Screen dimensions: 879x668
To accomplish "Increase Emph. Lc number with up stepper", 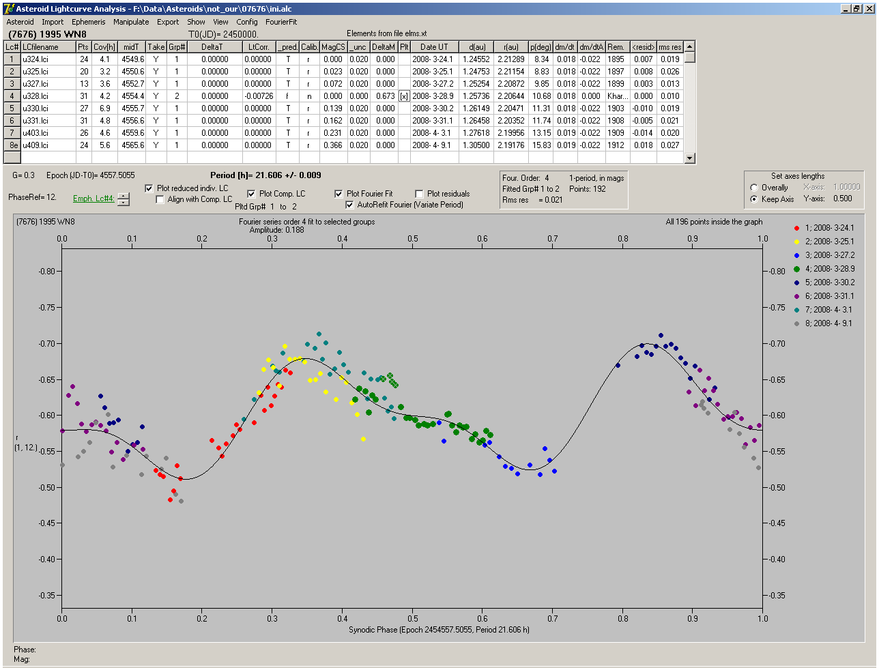I will click(123, 196).
